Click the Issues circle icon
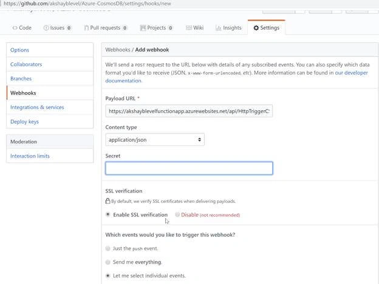The height and width of the screenshot is (284, 379). click(x=46, y=28)
